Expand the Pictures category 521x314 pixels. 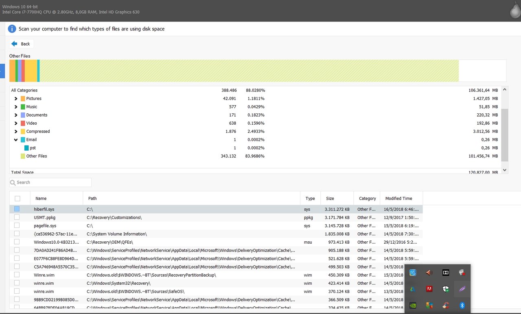click(x=16, y=99)
